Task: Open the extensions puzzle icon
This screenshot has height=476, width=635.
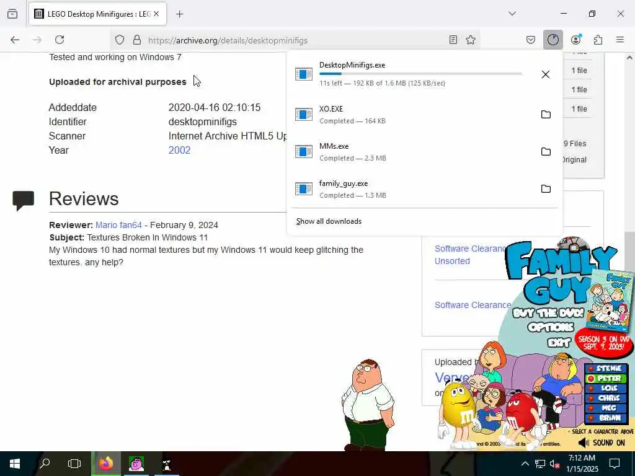Action: pyautogui.click(x=598, y=40)
